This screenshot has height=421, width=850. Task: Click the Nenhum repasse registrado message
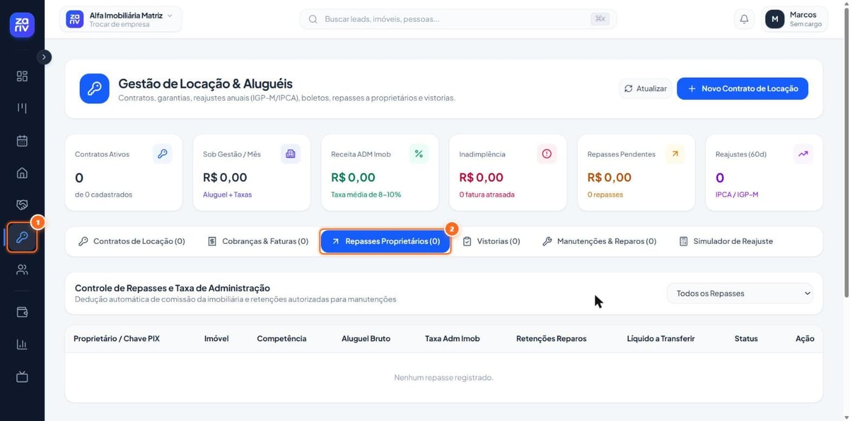click(x=444, y=377)
